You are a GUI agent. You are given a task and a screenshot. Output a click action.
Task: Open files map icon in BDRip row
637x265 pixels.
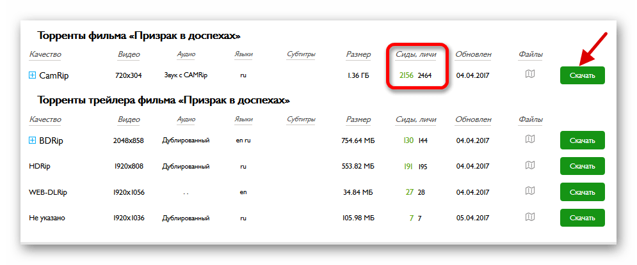tap(529, 139)
